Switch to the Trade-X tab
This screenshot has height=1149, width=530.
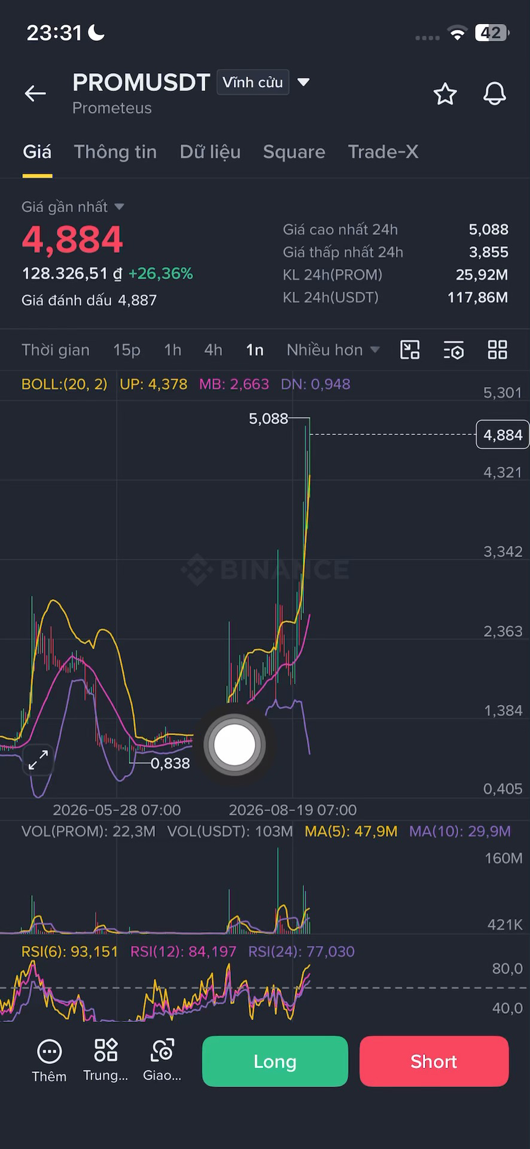[383, 152]
